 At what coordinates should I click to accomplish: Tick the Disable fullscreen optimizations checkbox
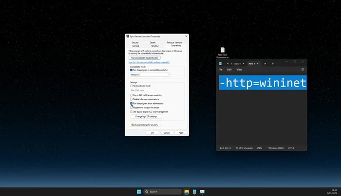[132, 99]
